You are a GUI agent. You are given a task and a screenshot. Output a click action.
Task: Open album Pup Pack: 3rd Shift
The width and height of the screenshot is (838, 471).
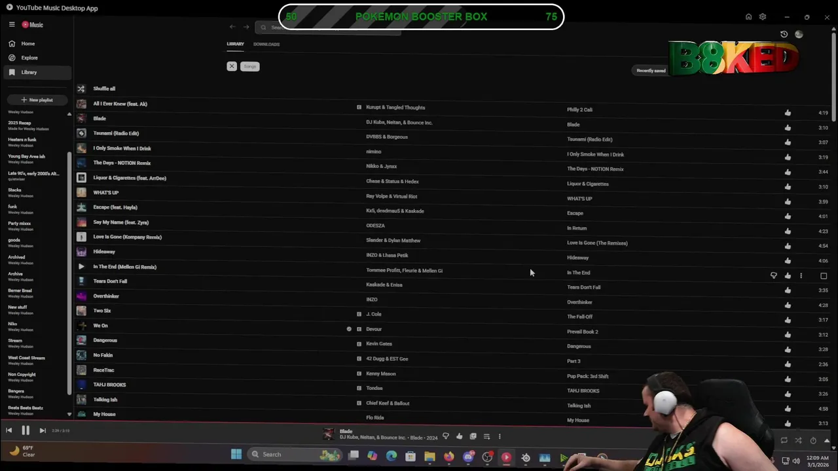click(x=587, y=376)
